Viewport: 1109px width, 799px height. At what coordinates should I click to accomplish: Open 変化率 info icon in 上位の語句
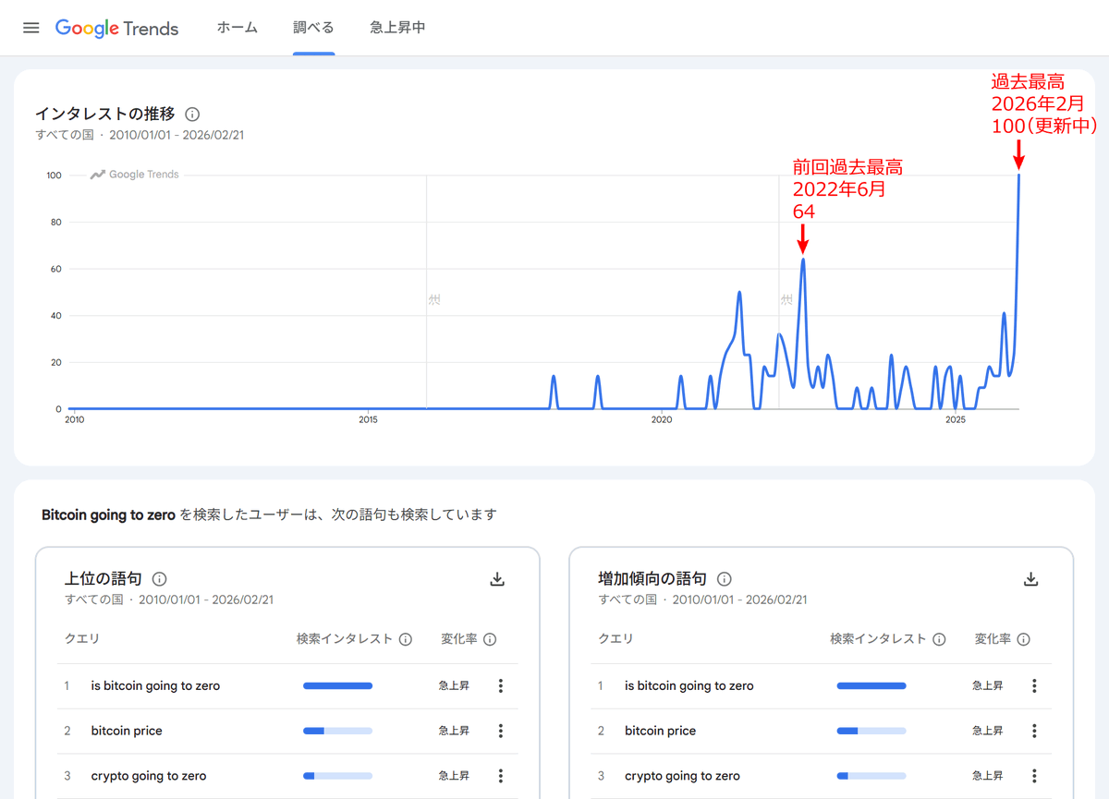pyautogui.click(x=490, y=639)
